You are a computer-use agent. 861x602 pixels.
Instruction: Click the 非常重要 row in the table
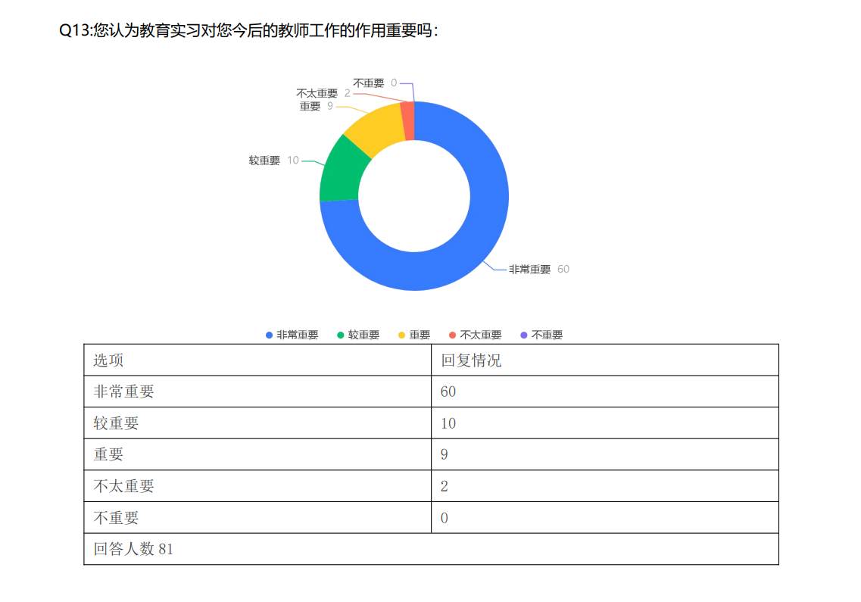(124, 391)
